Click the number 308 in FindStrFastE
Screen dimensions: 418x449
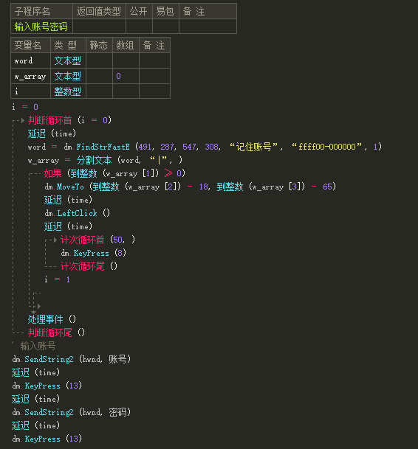pos(211,147)
